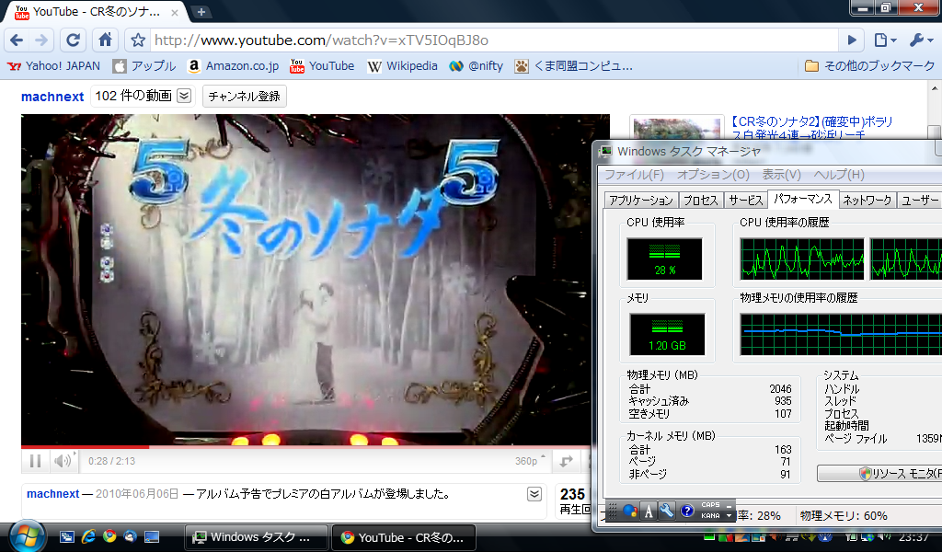Toggle the IME input mode 'A' button

649,512
